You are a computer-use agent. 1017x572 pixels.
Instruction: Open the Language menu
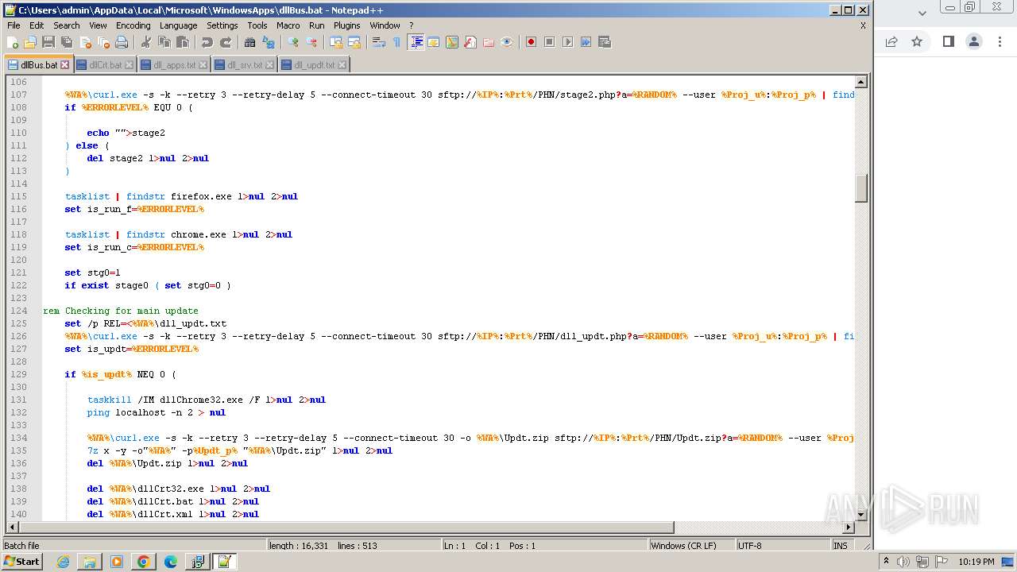tap(178, 25)
